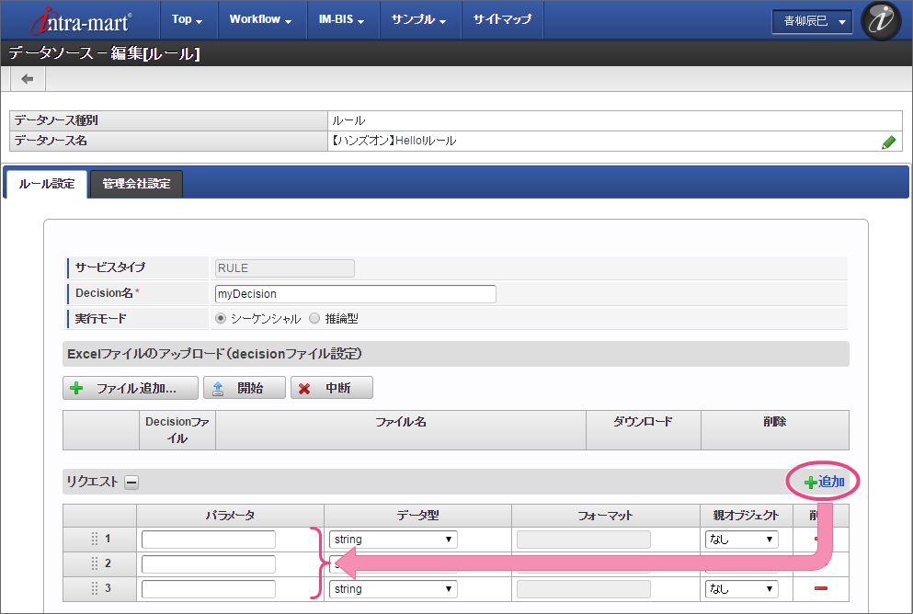Click the green plus 追加 button
Screen dimensions: 913x614
[824, 482]
